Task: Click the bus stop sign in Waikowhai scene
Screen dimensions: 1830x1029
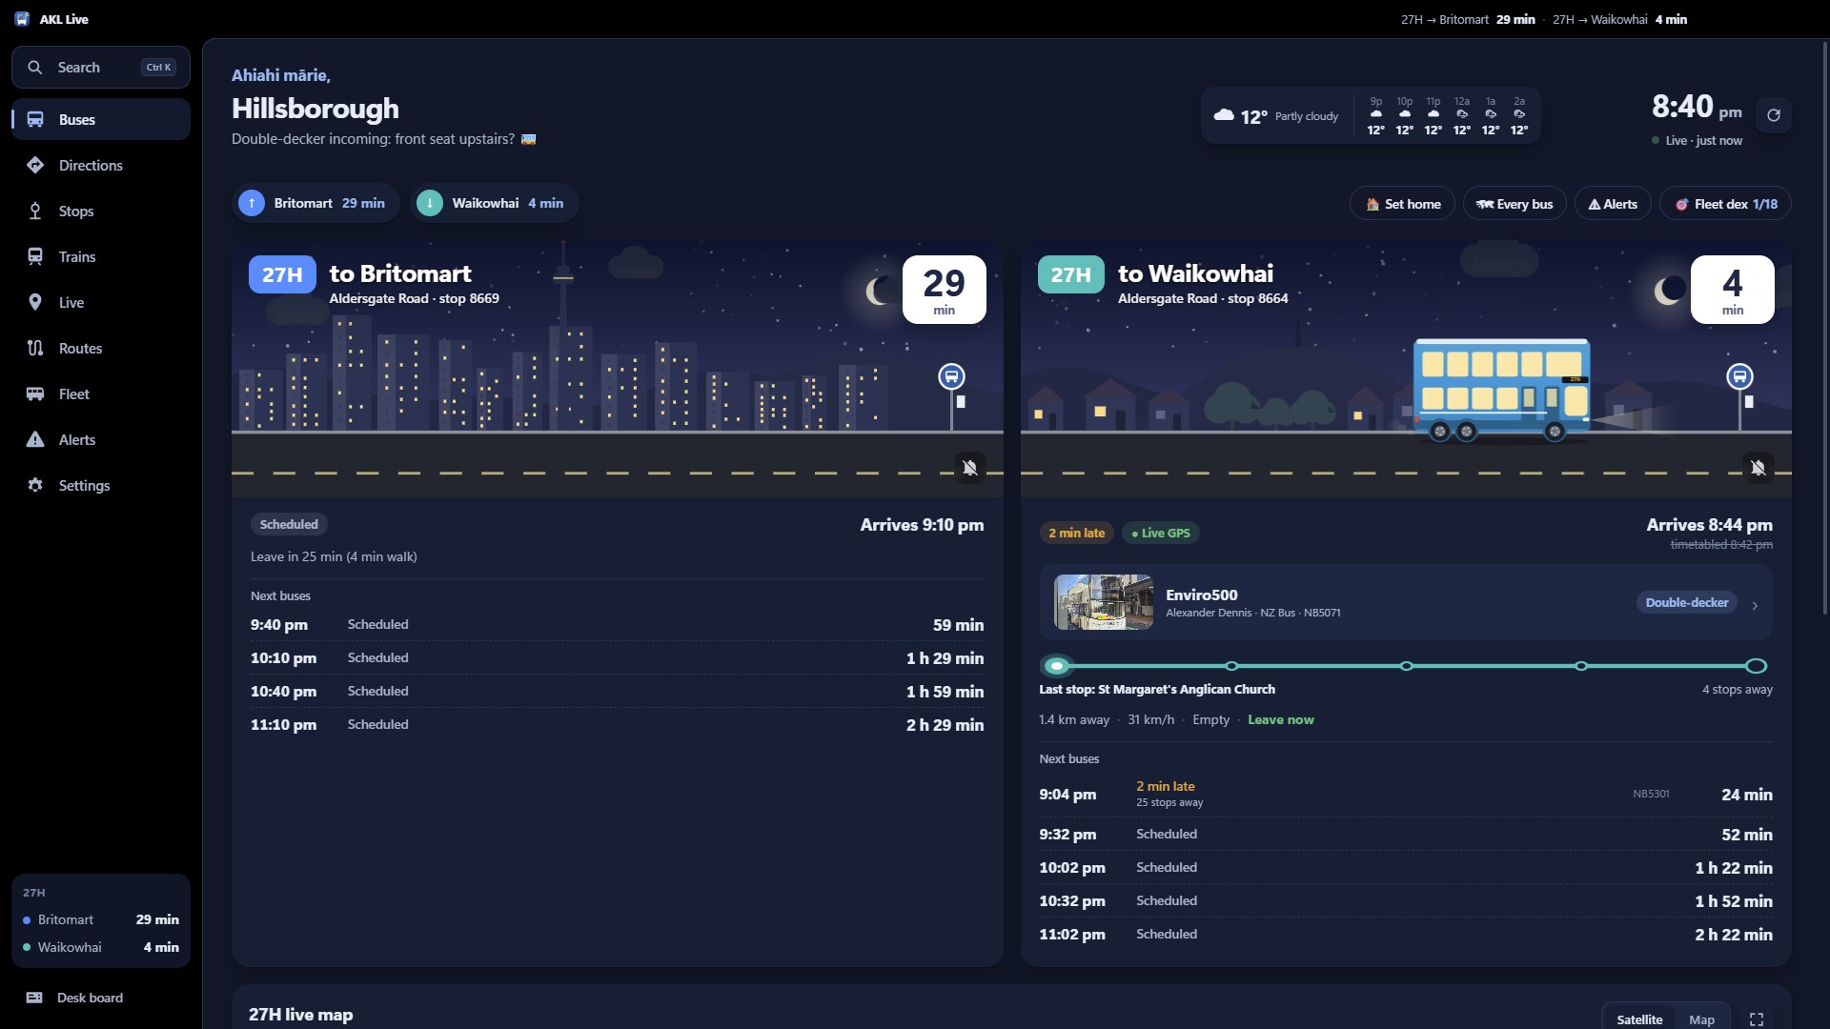Action: tap(1739, 376)
